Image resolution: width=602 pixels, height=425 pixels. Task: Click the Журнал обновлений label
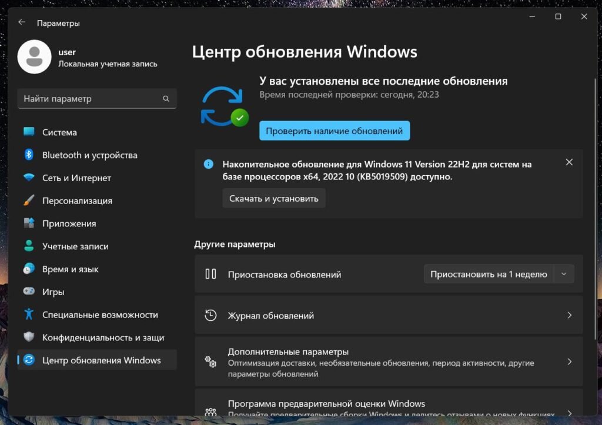(270, 316)
